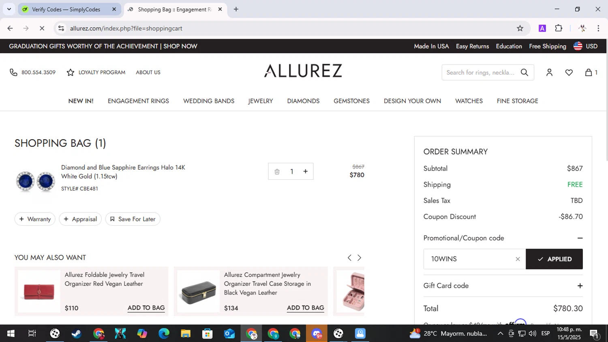Image resolution: width=608 pixels, height=342 pixels.
Task: Add the Black Vegan Leather case to bag
Action: pos(305,308)
